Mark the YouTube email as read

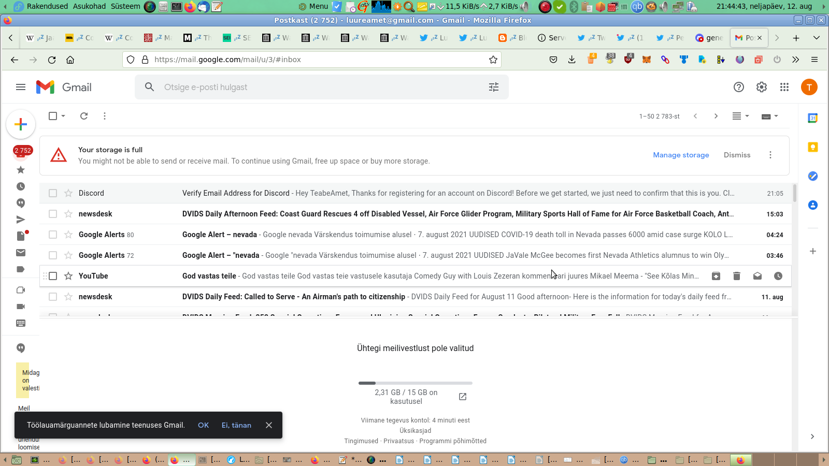click(x=757, y=276)
